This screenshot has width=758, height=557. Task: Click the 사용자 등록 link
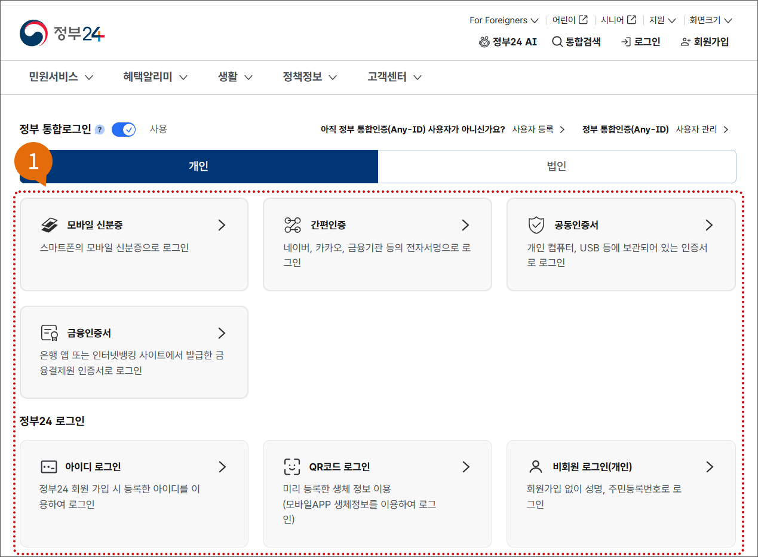tap(539, 130)
